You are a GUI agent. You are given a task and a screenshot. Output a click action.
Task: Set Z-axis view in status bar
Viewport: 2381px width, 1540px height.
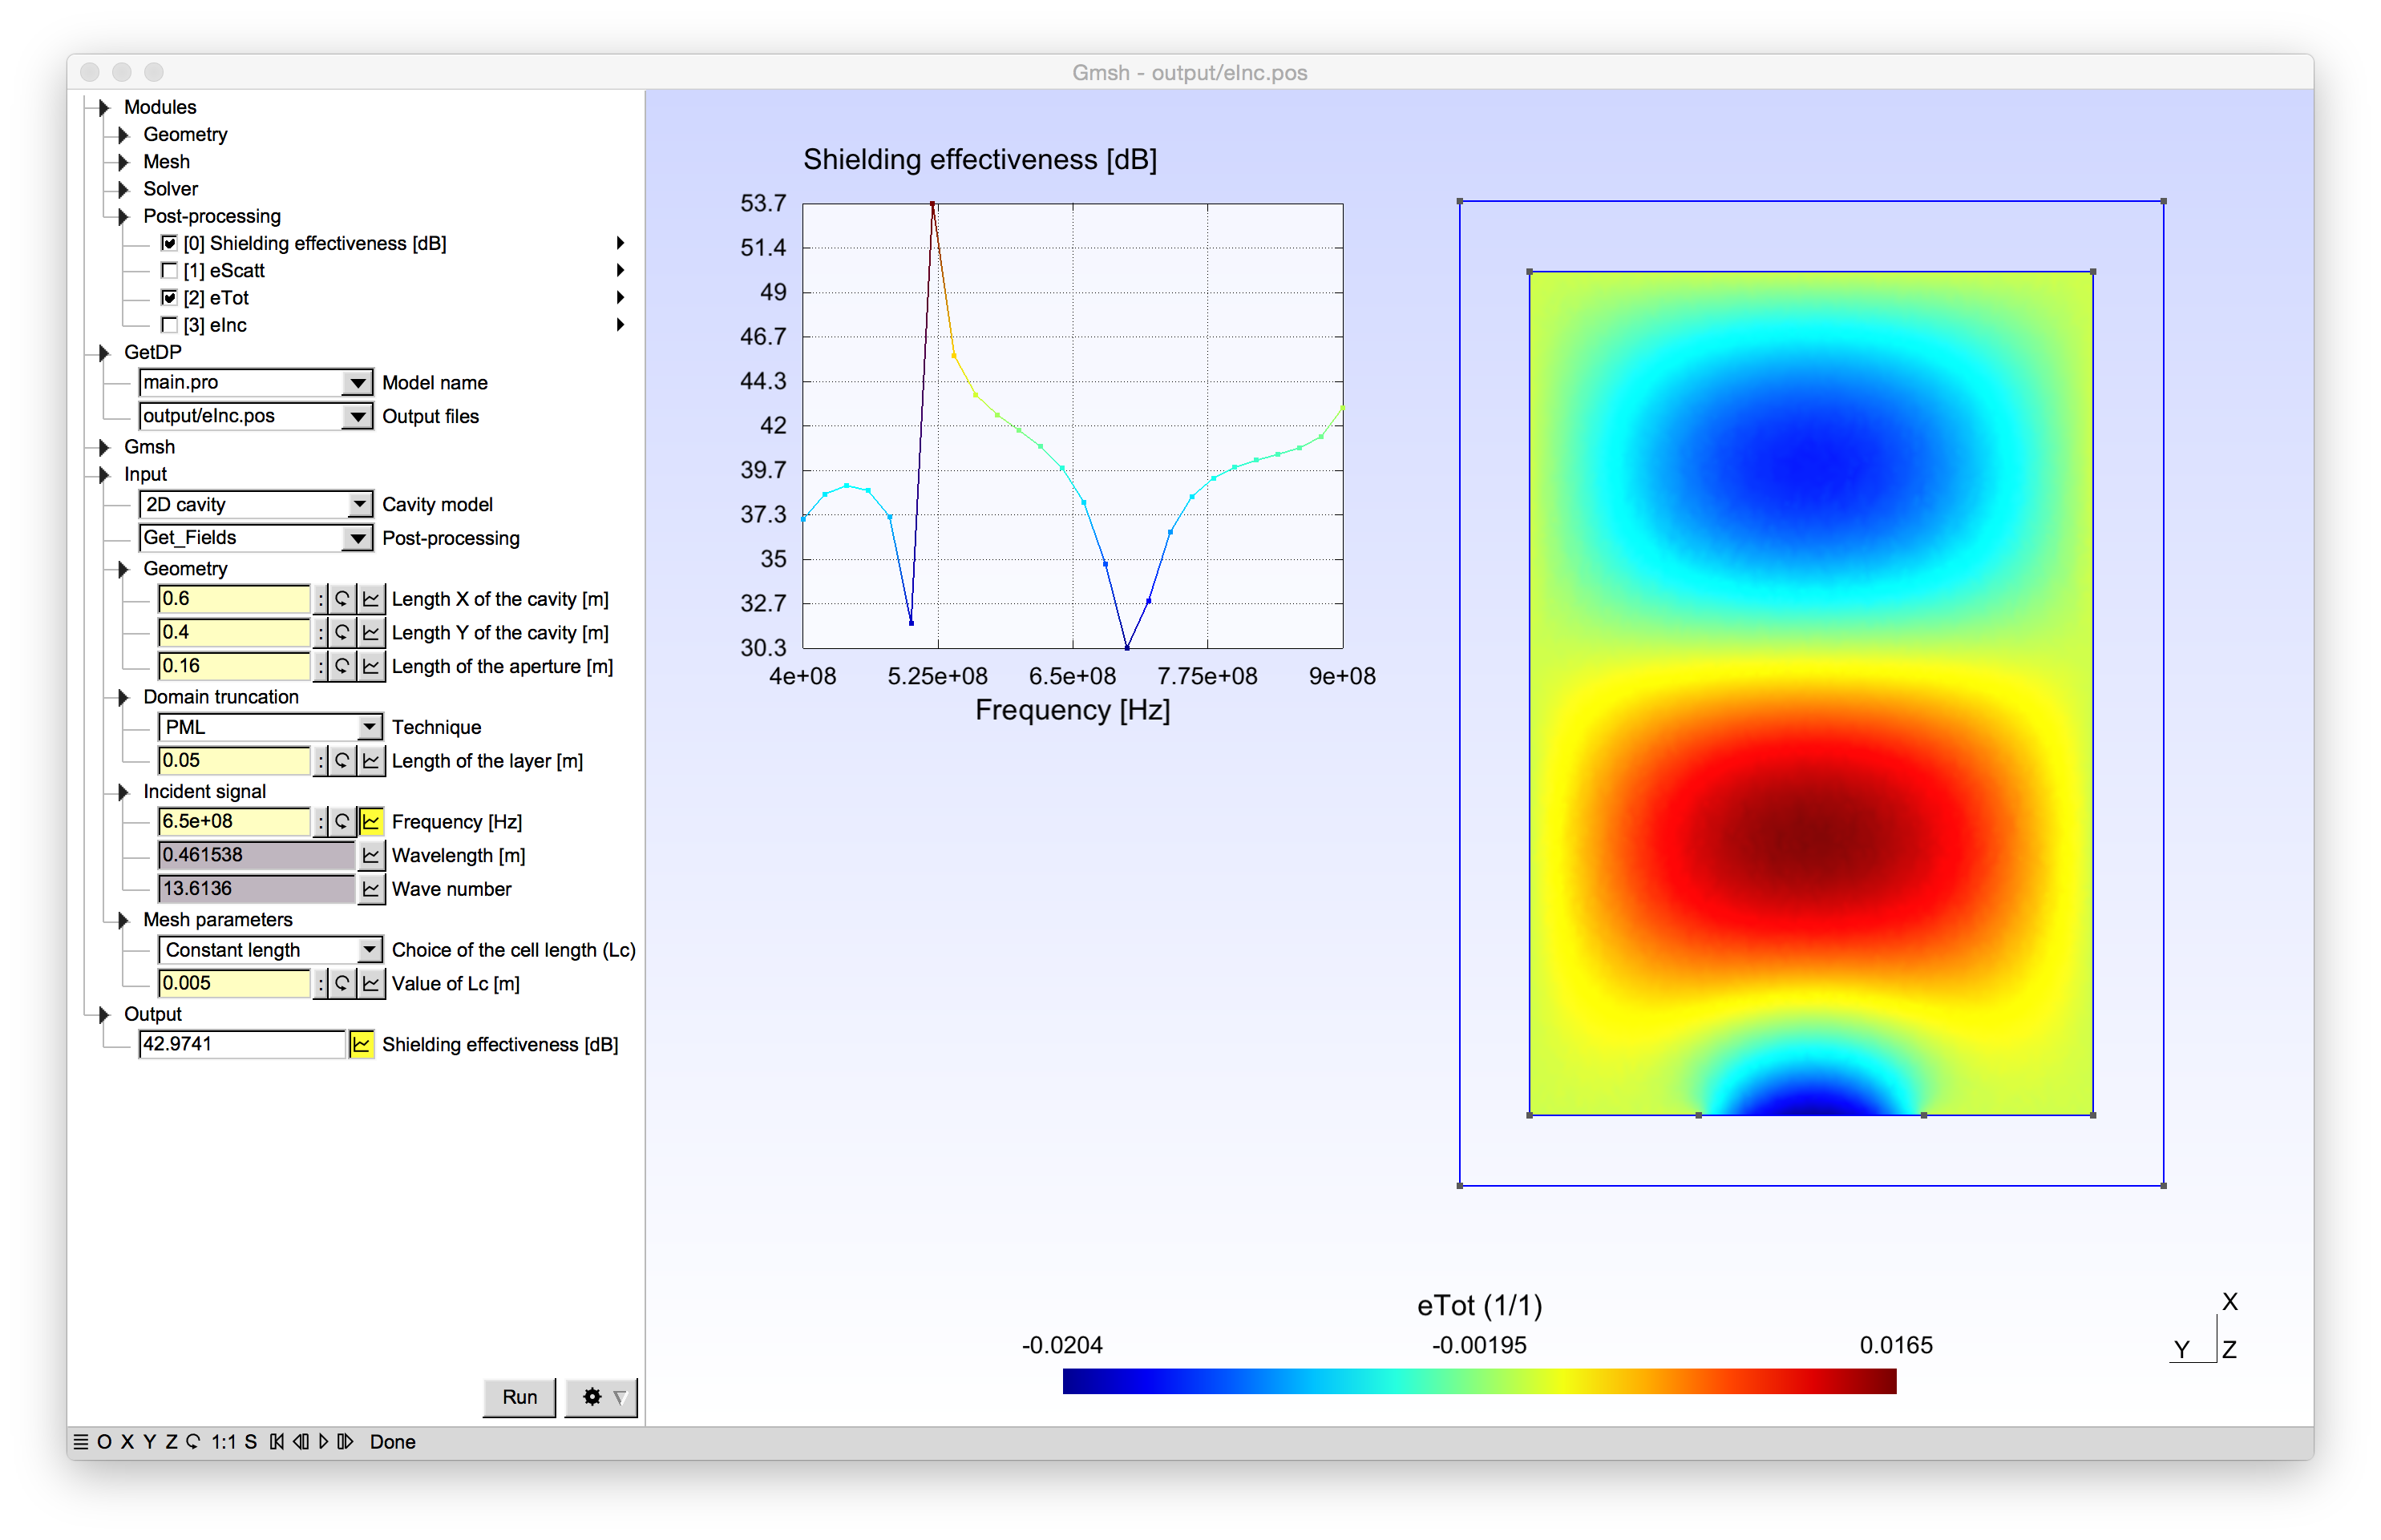(x=171, y=1442)
